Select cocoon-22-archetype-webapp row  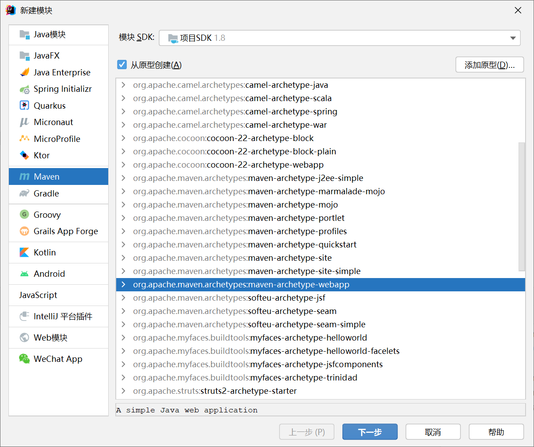click(321, 165)
